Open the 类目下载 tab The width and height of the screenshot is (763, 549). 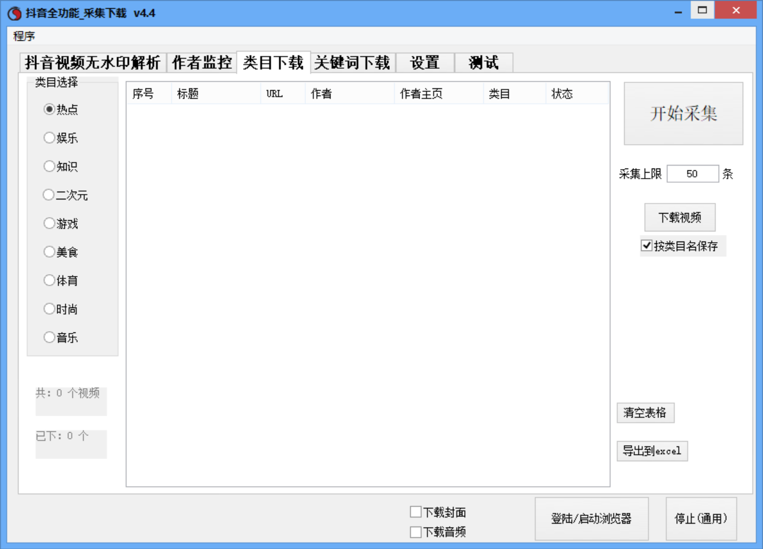click(x=273, y=62)
